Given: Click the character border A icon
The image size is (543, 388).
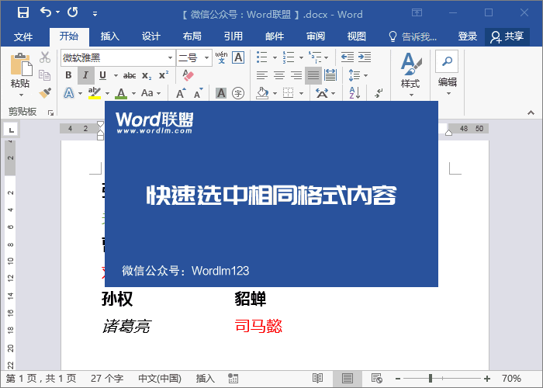Looking at the screenshot, I should (x=238, y=57).
